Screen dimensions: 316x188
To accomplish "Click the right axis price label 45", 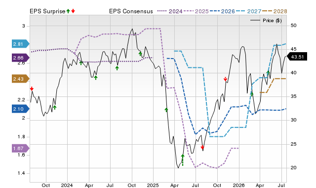I will (x=294, y=49).
